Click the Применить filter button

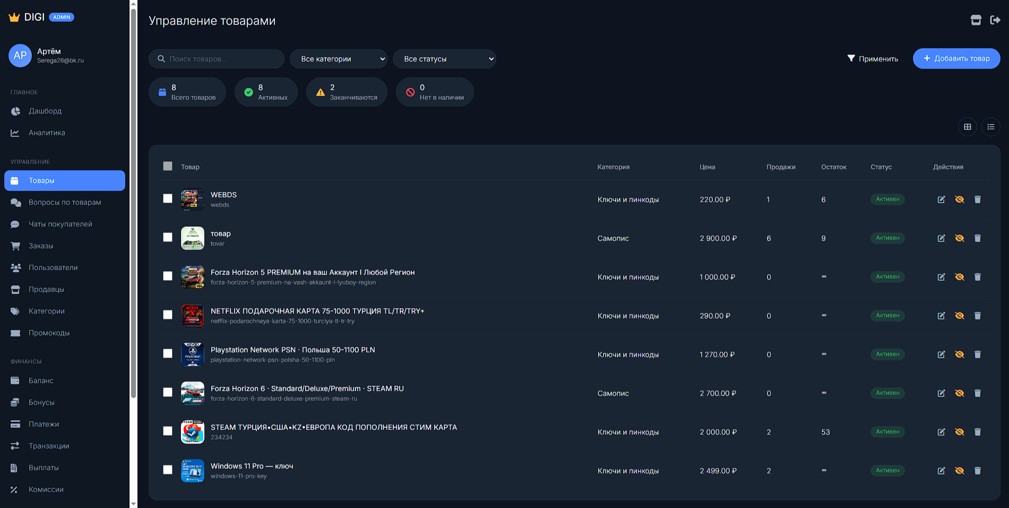(873, 58)
